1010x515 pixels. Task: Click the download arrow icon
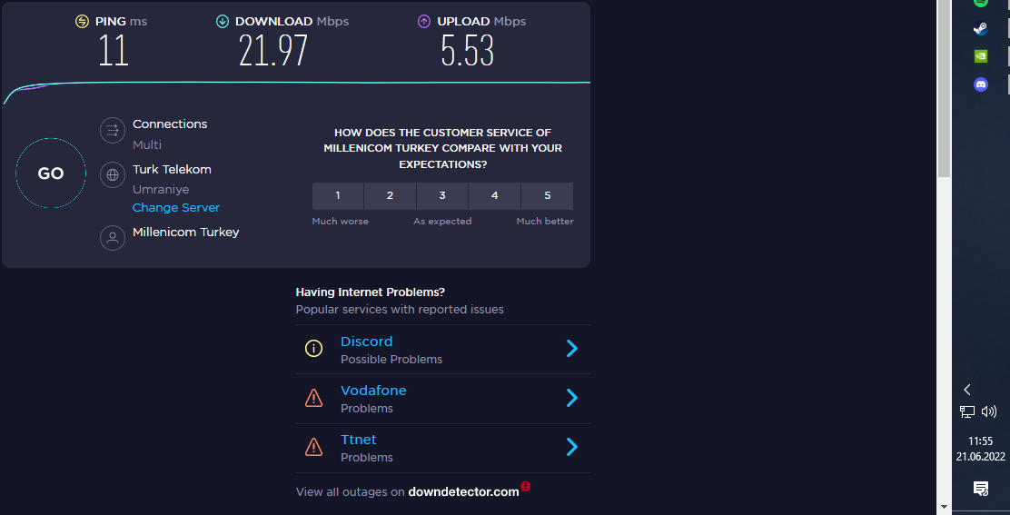(223, 22)
